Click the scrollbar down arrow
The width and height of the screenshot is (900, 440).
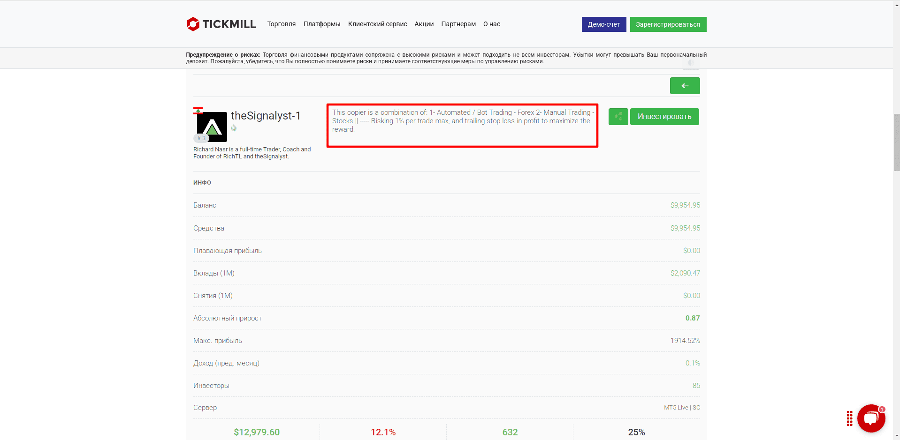(896, 436)
